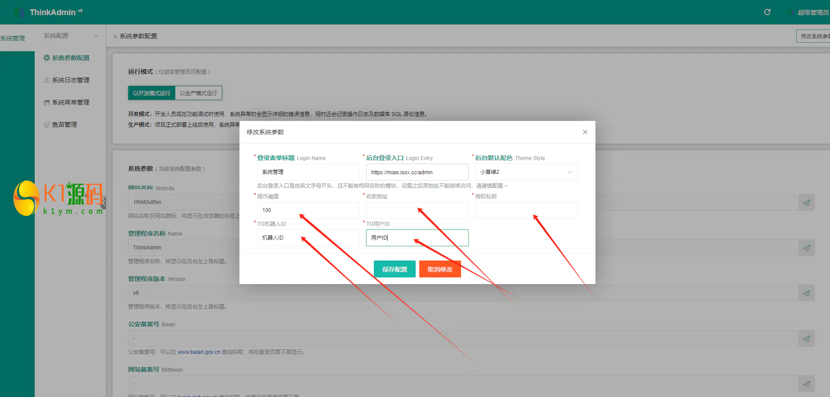
Task: Click the 修改系统参数 button at top right
Action: (814, 36)
